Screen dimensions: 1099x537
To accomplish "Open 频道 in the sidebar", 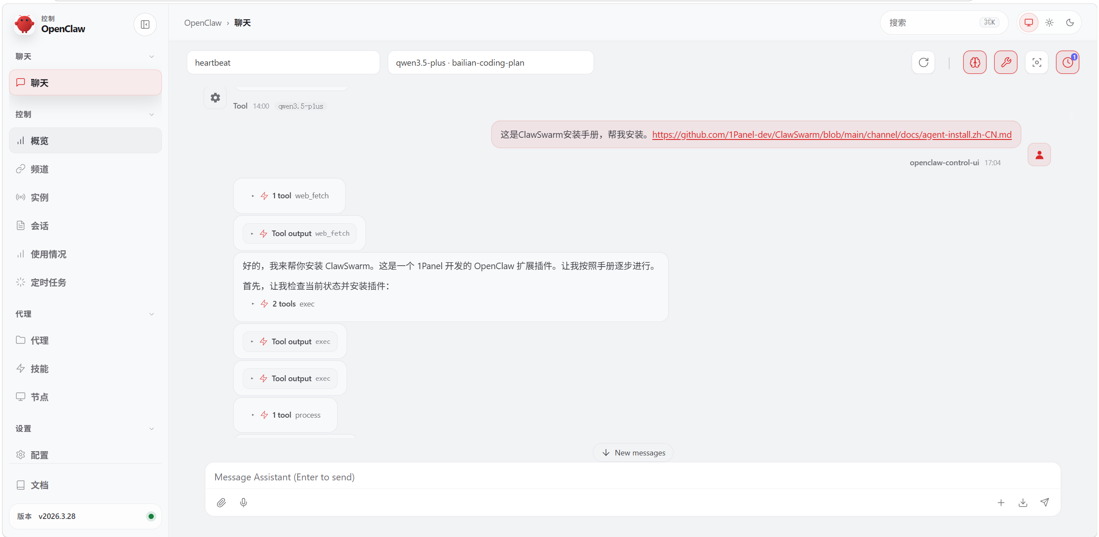I will pos(40,169).
